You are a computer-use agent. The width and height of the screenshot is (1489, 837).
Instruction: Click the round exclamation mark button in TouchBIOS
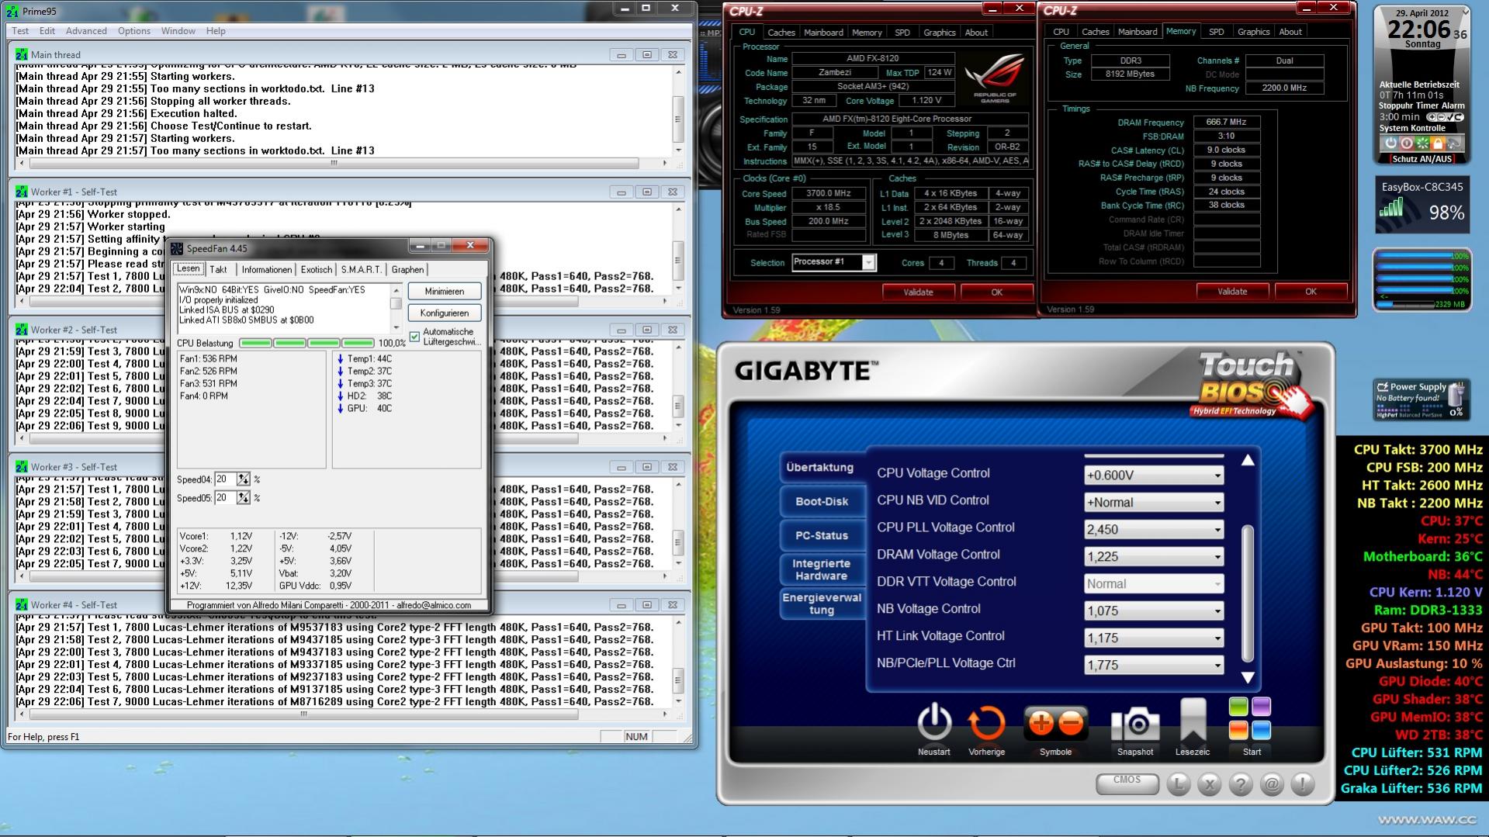click(x=1303, y=784)
